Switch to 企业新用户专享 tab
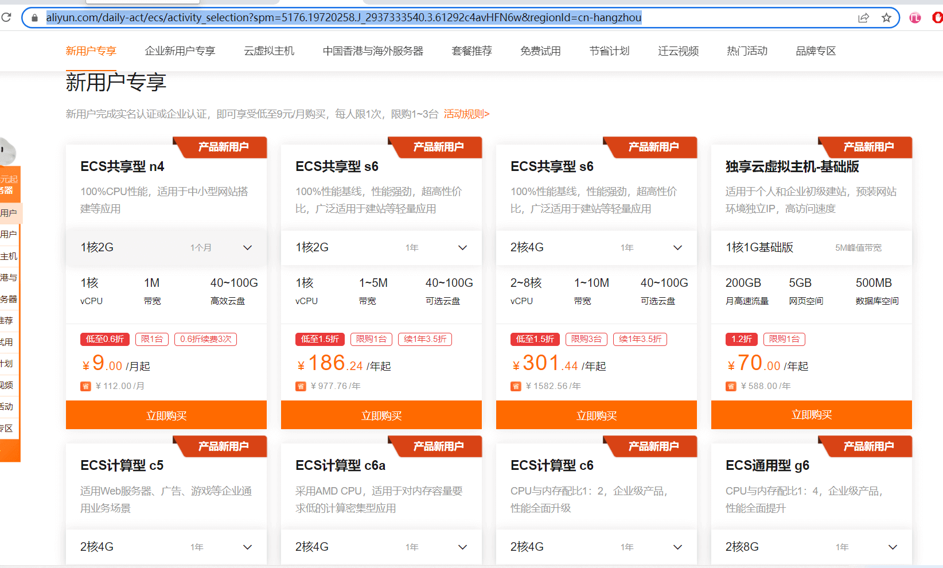 point(180,51)
